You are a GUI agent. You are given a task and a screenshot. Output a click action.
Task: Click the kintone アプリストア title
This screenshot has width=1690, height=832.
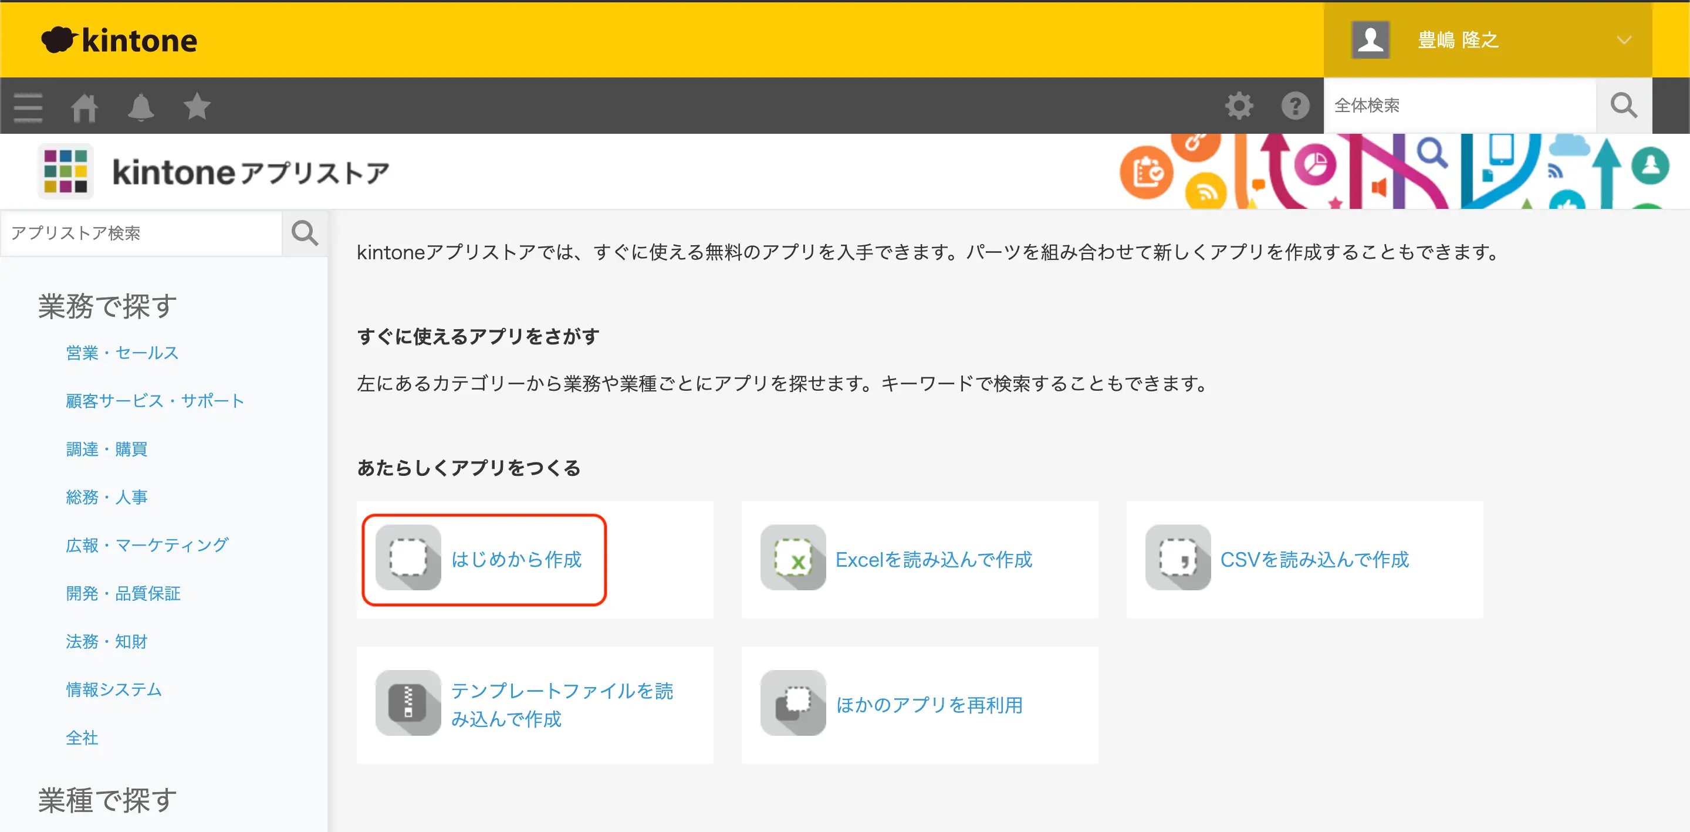pyautogui.click(x=251, y=173)
